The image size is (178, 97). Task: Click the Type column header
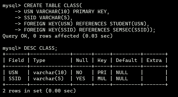tap(39, 61)
